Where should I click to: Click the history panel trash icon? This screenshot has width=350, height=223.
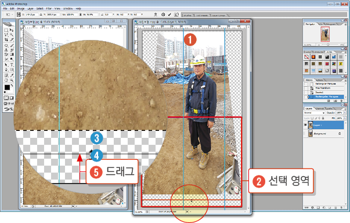pos(341,101)
